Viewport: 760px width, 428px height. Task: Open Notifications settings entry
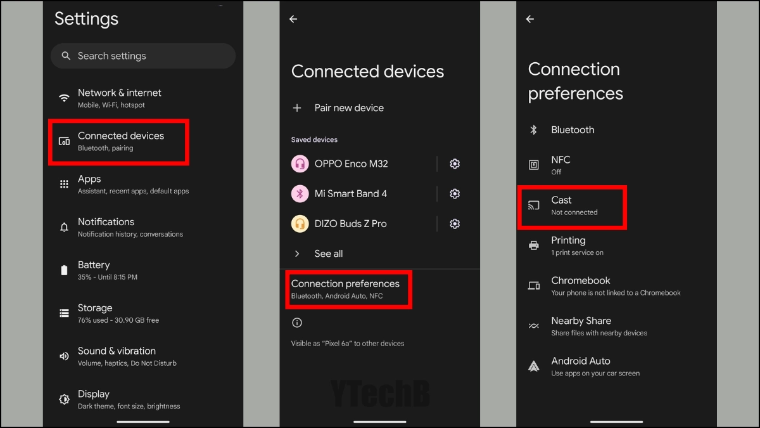click(x=143, y=227)
